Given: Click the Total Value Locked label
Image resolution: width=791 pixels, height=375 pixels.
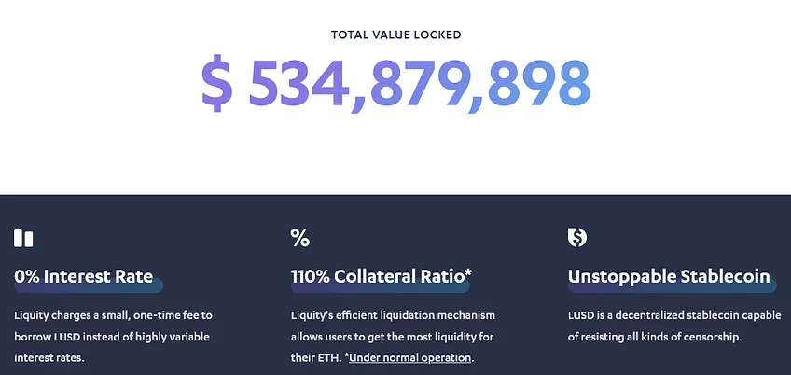Looking at the screenshot, I should coord(396,35).
